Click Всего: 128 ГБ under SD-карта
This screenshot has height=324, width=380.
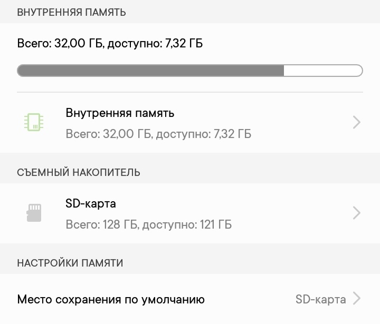(x=101, y=224)
